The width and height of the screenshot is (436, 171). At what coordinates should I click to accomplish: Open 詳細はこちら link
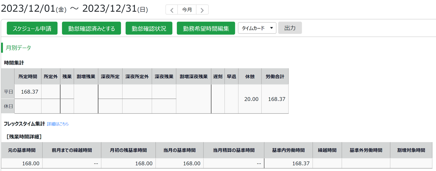(x=58, y=124)
